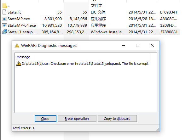Select the Stata.lic file icon
This screenshot has height=140, width=191.
click(x=4, y=12)
